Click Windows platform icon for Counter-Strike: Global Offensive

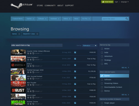(28, 53)
